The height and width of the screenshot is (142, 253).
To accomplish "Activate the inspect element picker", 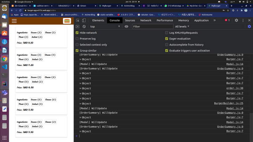I will click(x=78, y=20).
